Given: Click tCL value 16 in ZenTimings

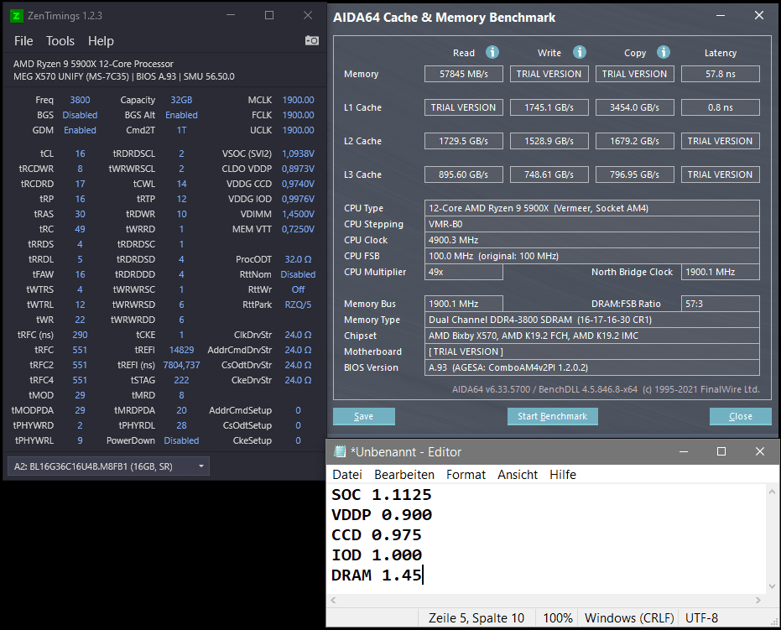Looking at the screenshot, I should pos(80,154).
